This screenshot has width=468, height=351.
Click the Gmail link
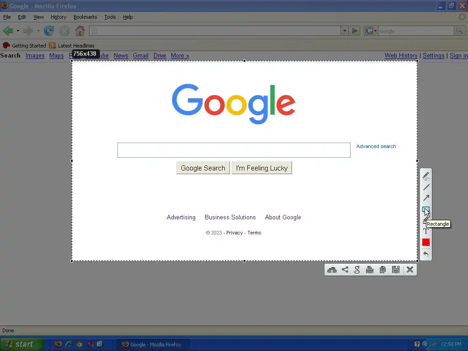click(x=141, y=55)
